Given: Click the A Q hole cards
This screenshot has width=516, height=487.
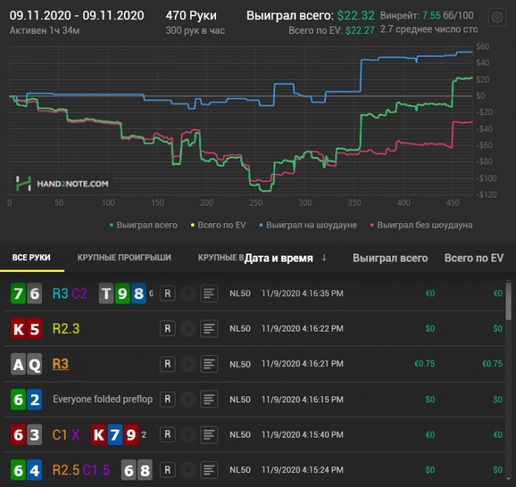Looking at the screenshot, I should tap(27, 364).
